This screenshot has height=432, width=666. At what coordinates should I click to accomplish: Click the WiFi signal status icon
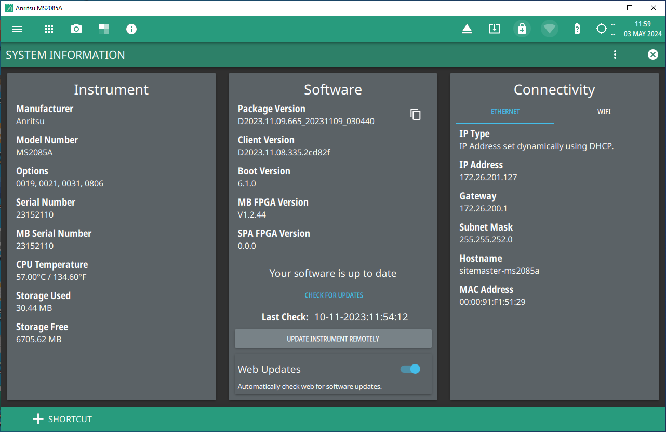pyautogui.click(x=550, y=29)
